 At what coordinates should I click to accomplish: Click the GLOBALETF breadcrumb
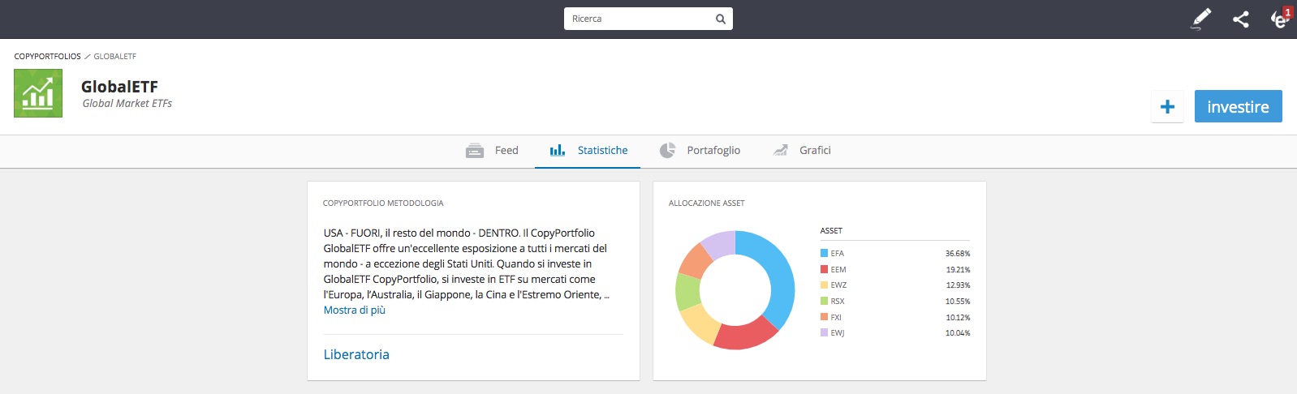point(114,57)
